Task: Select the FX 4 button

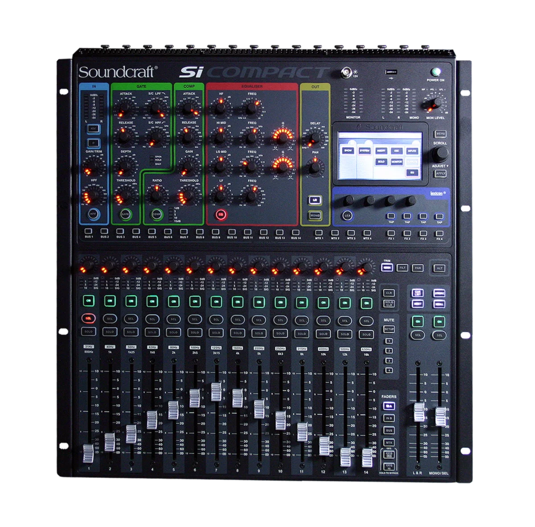Action: coord(439,233)
